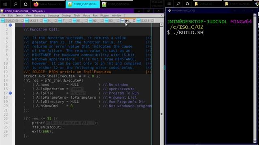Open the Cortana circle icon
This screenshot has height=145, width=259.
pyautogui.click(x=25, y=4)
